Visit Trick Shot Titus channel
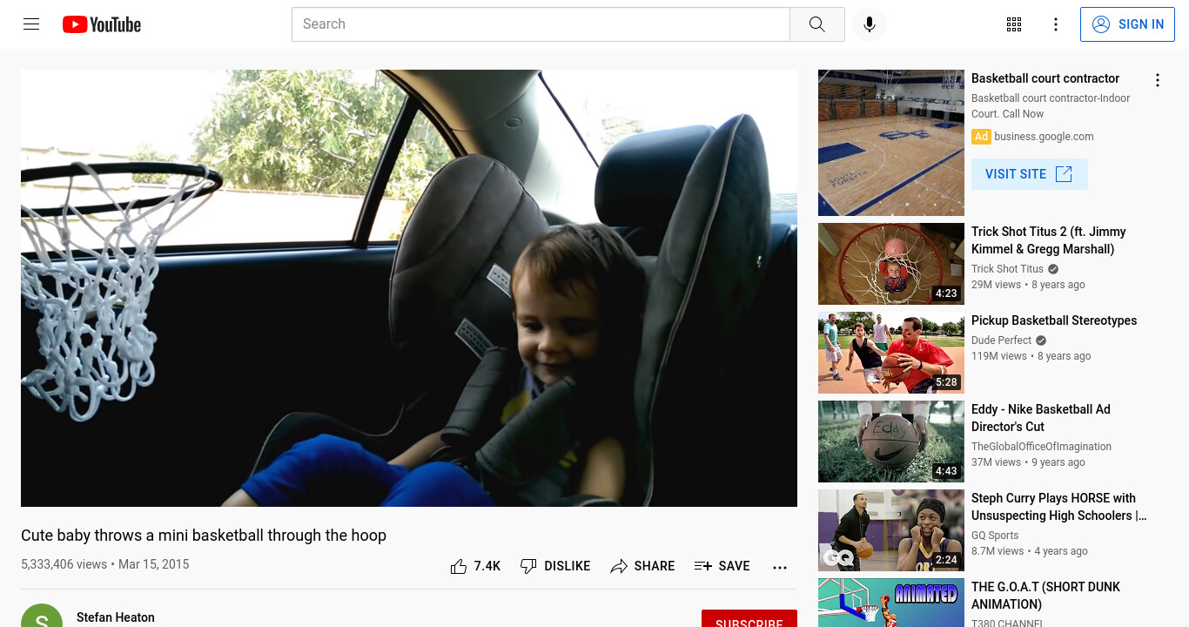The width and height of the screenshot is (1189, 627). (1007, 269)
